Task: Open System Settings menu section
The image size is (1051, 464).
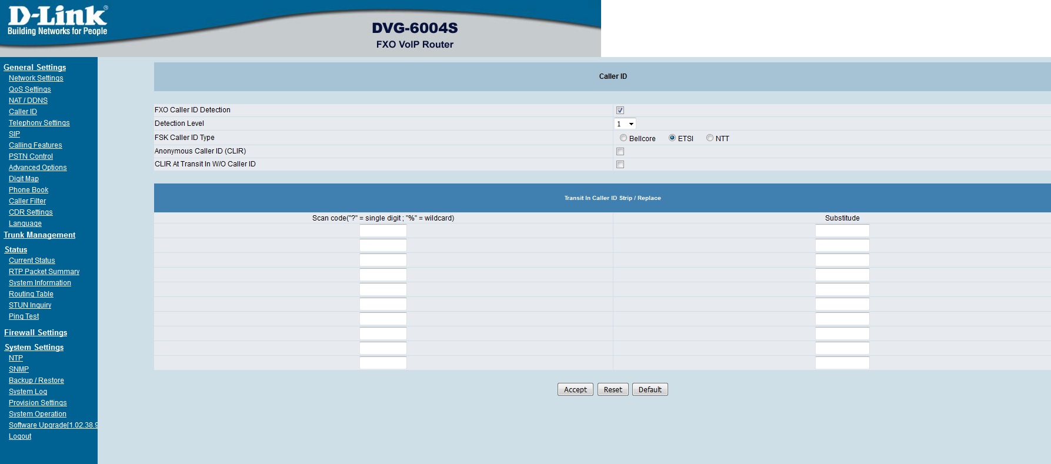Action: [x=34, y=348]
